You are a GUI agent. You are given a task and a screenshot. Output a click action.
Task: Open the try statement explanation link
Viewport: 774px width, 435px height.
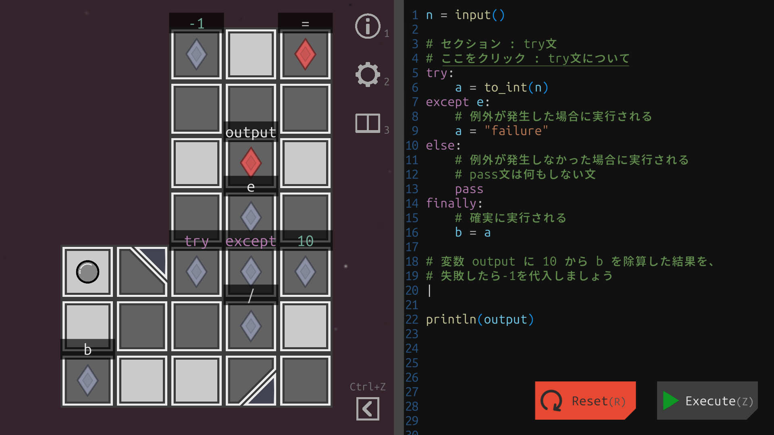point(535,58)
